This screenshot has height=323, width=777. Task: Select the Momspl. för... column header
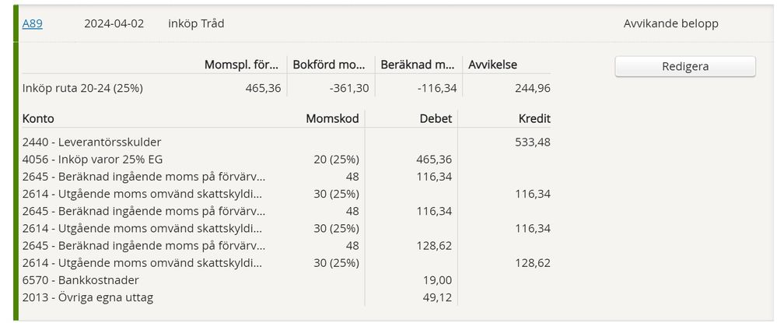(240, 65)
